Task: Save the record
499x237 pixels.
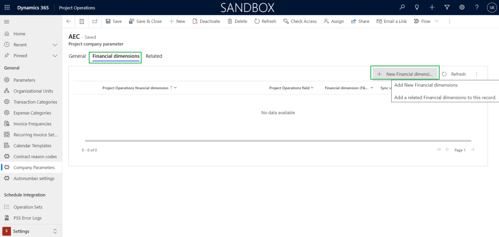Action: 114,21
